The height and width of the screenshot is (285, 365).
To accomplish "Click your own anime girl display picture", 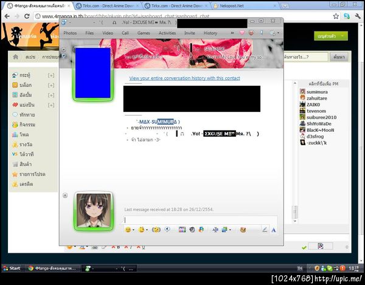I will (94, 211).
